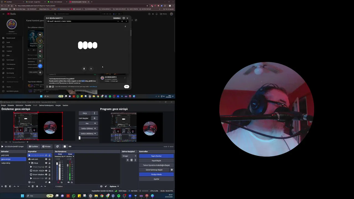Open Masaüstü Ses channel dropdown arrow
Image resolution: width=354 pixels, height=199 pixels.
point(65,156)
